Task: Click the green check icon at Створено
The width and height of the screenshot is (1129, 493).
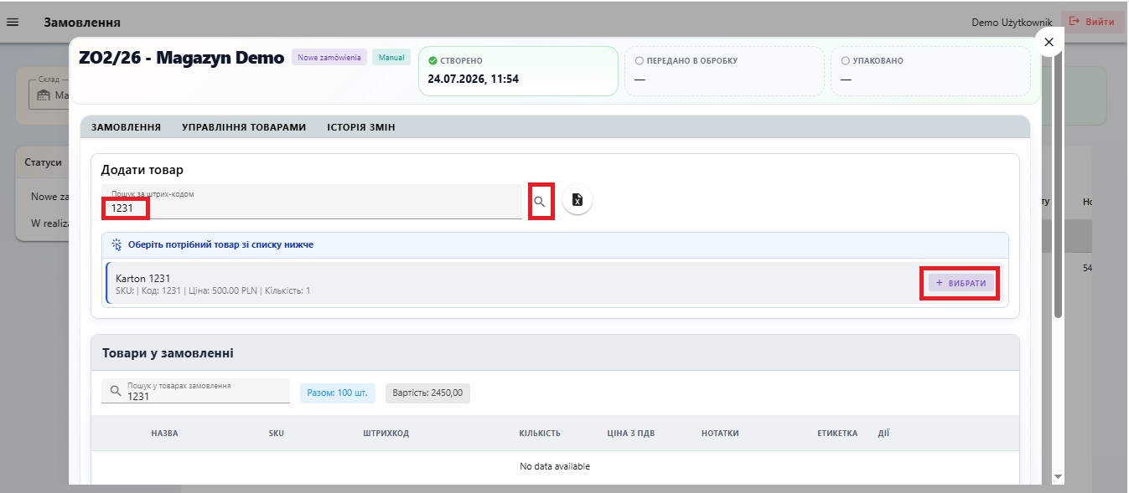Action: (432, 61)
